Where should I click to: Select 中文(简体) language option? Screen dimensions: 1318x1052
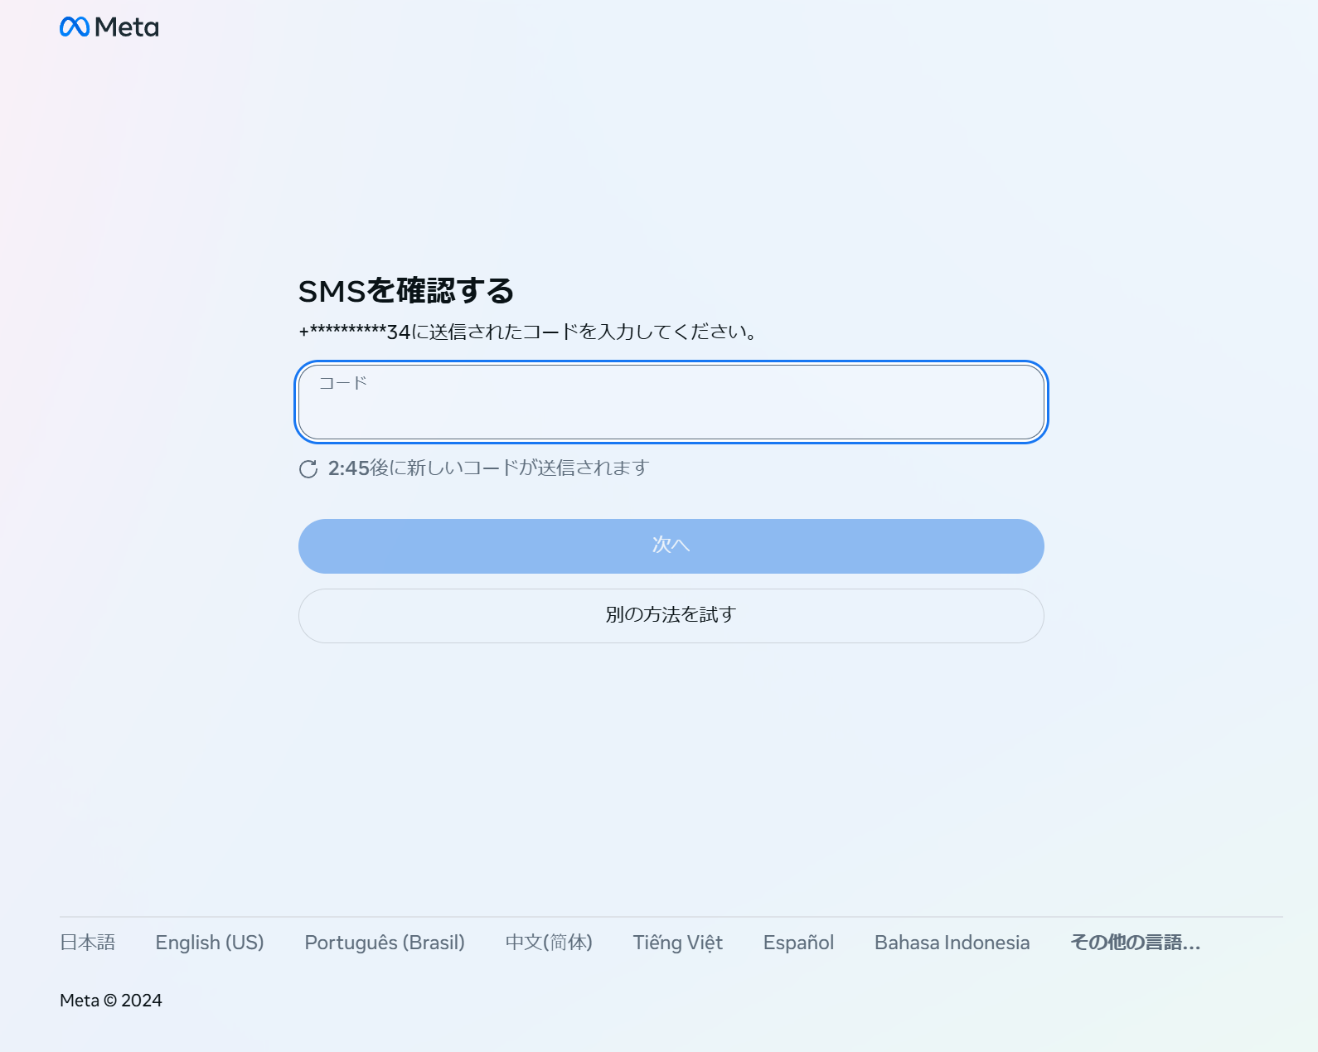(549, 943)
